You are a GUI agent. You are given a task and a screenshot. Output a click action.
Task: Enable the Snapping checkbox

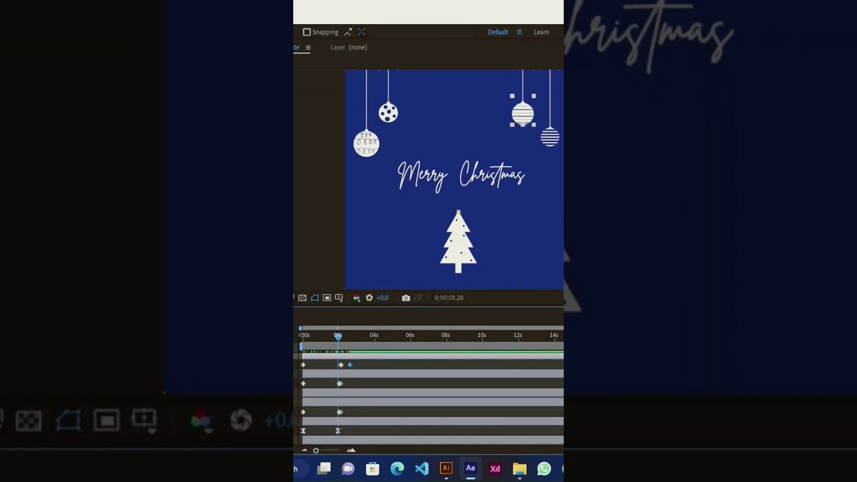pos(307,32)
